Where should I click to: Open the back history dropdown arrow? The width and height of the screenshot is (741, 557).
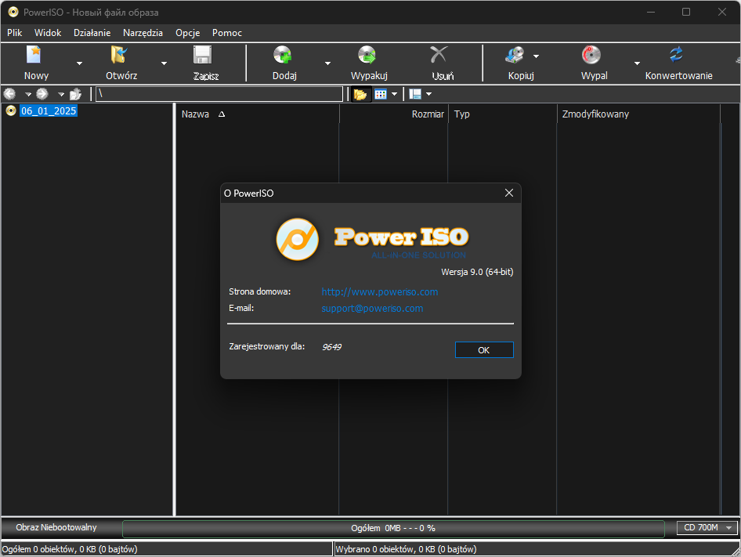click(x=28, y=94)
